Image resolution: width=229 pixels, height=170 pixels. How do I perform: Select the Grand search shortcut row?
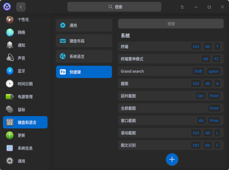[171, 71]
